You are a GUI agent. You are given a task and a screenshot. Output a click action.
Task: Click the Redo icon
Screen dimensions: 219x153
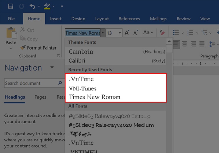click(22, 6)
